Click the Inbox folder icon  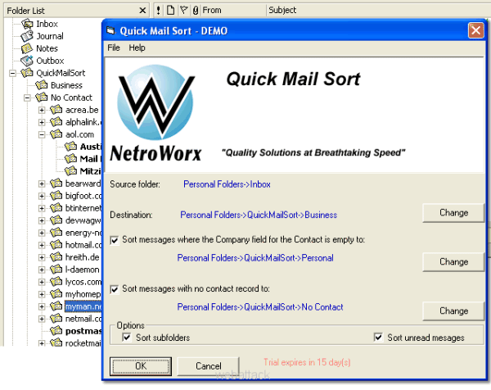click(27, 24)
